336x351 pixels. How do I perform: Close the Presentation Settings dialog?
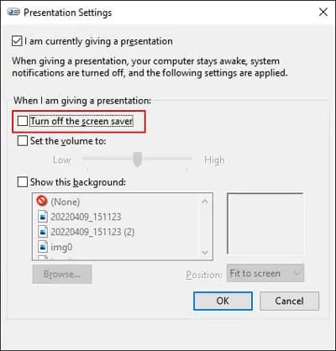tap(323, 12)
